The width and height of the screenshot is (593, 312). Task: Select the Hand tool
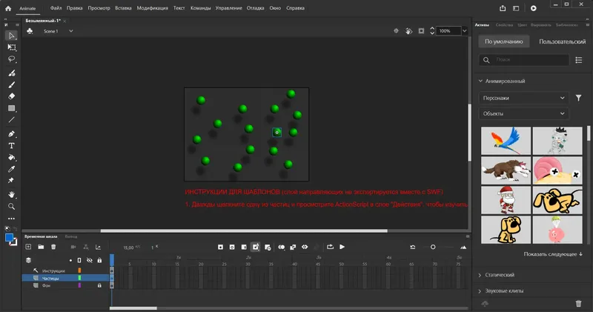click(x=12, y=194)
